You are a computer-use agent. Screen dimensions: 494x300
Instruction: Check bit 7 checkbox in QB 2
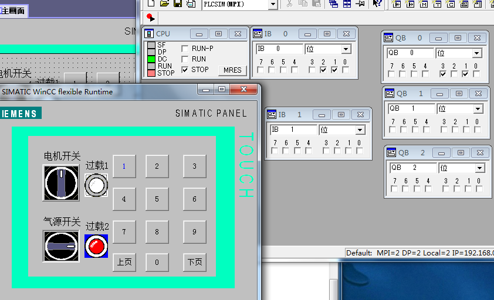click(394, 189)
